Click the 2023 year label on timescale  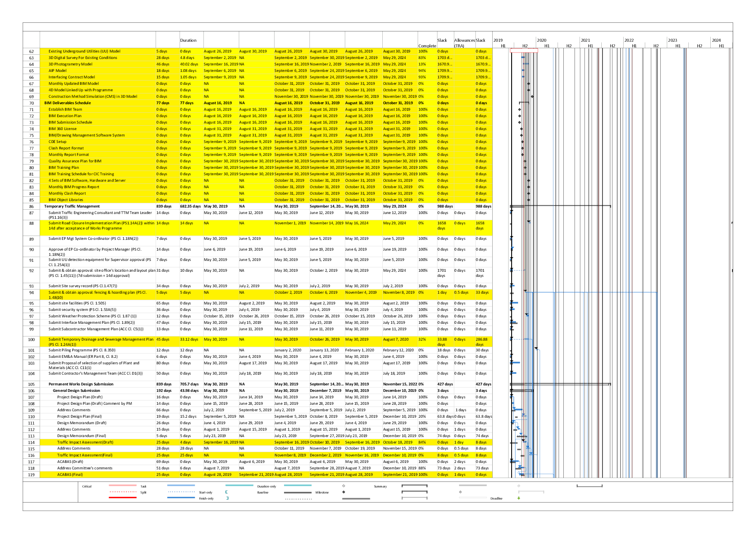click(673, 40)
